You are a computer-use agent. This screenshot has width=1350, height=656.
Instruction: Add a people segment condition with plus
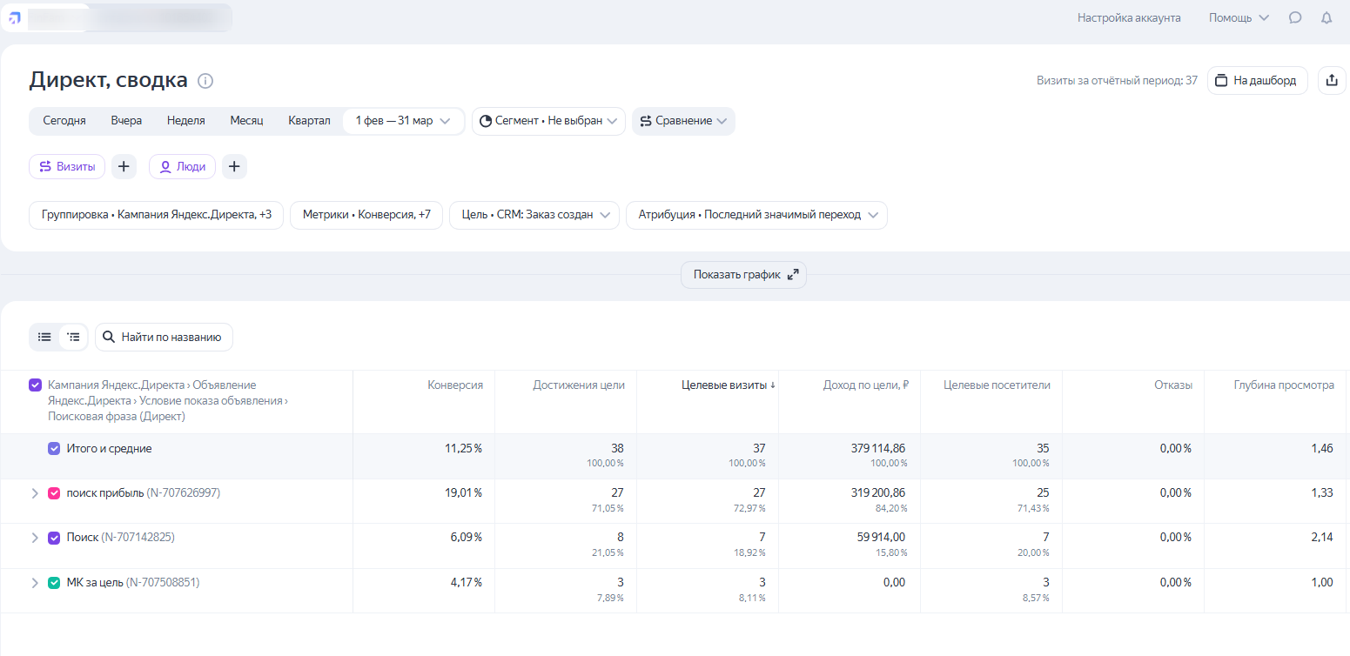[x=234, y=167]
